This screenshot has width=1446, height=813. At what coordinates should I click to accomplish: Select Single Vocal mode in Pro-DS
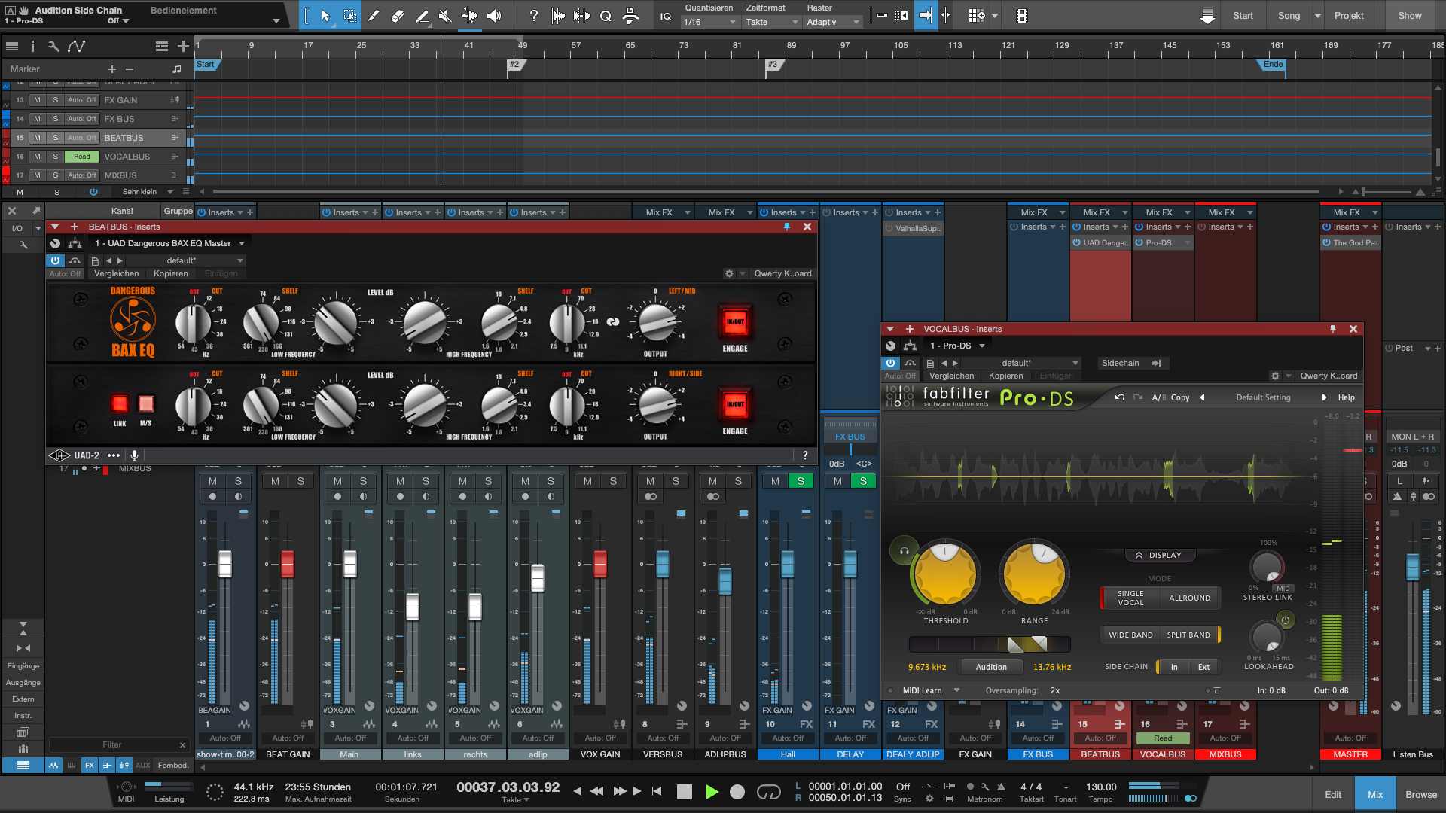pos(1130,598)
